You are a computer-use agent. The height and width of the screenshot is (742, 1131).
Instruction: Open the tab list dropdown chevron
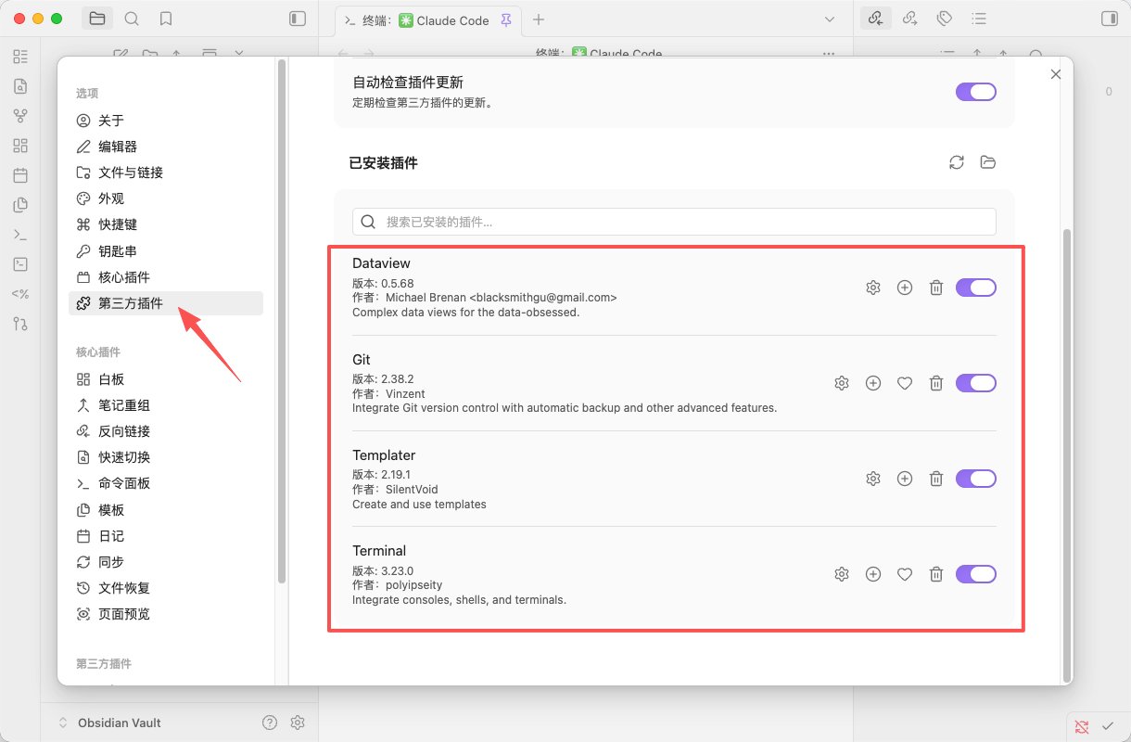click(830, 19)
